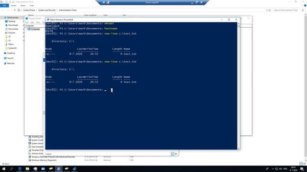Viewport: 307px width, 172px height.
Task: Select This PC in navigation pane
Action: click(10, 58)
